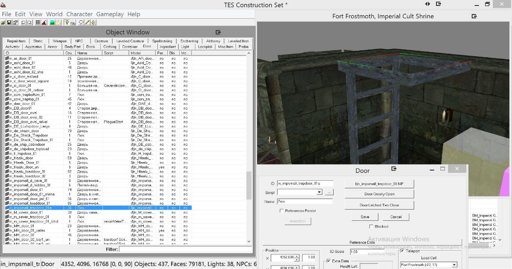This screenshot has height=269, width=512.
Task: Click the ID field in Door dialog
Action: pyautogui.click(x=305, y=183)
